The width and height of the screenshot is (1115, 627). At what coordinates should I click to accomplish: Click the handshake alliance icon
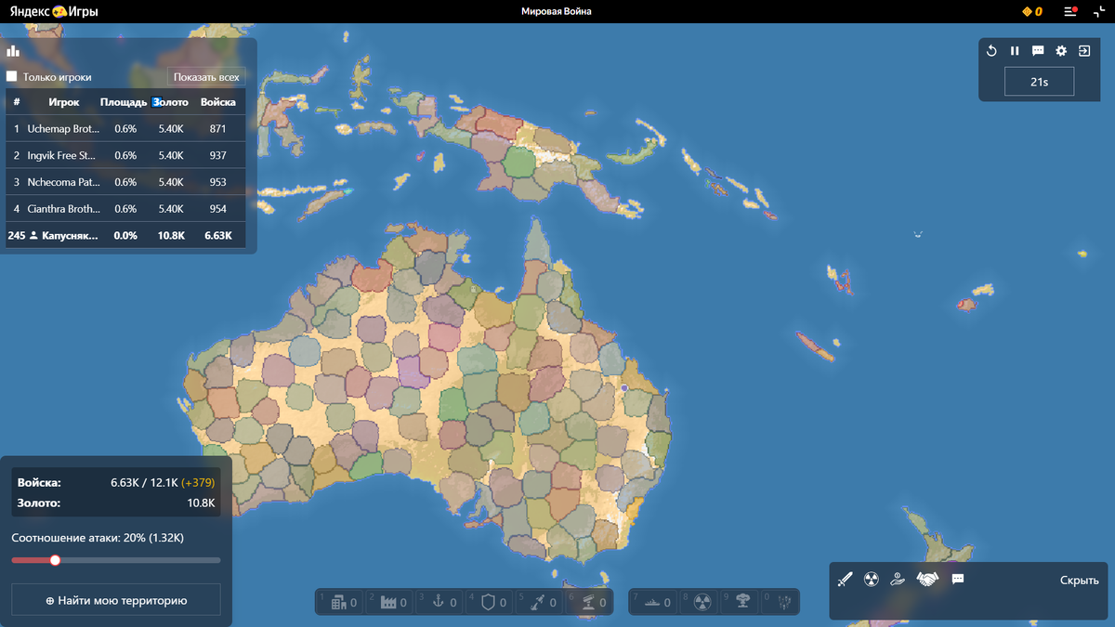point(927,580)
